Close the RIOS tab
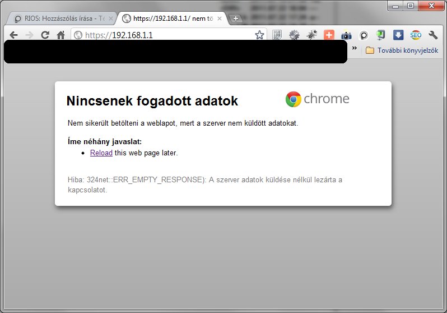Screen dimensions: 447x313 click(111, 19)
